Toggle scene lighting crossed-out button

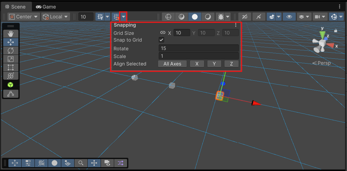coord(259,17)
